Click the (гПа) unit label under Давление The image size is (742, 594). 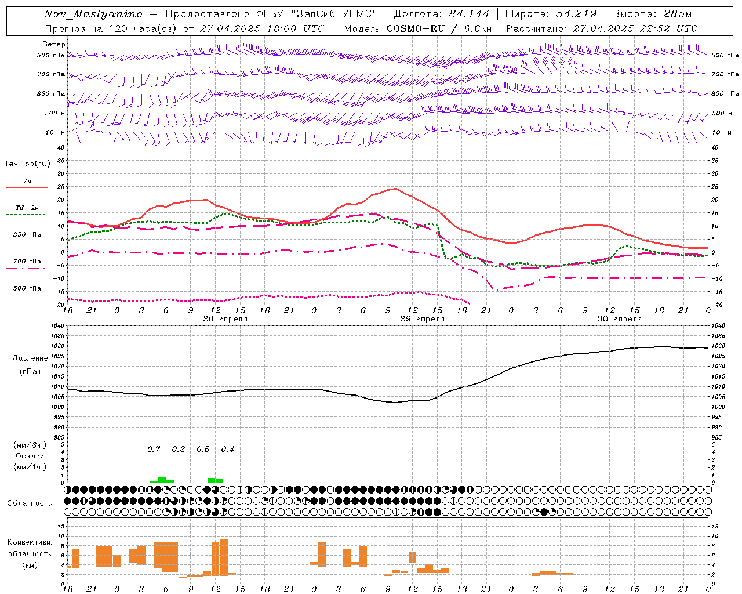point(30,371)
